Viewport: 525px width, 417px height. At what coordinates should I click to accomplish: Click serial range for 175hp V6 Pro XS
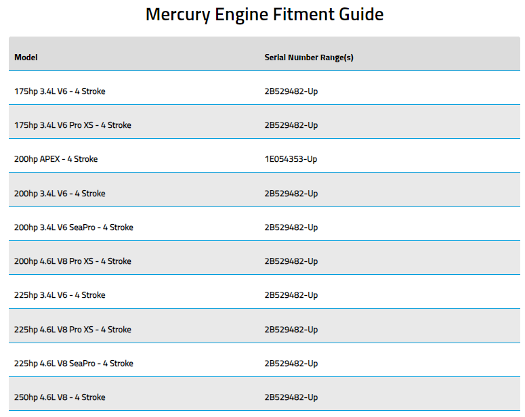click(x=291, y=125)
